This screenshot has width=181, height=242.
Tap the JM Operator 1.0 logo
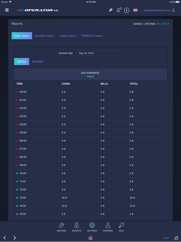37,10
